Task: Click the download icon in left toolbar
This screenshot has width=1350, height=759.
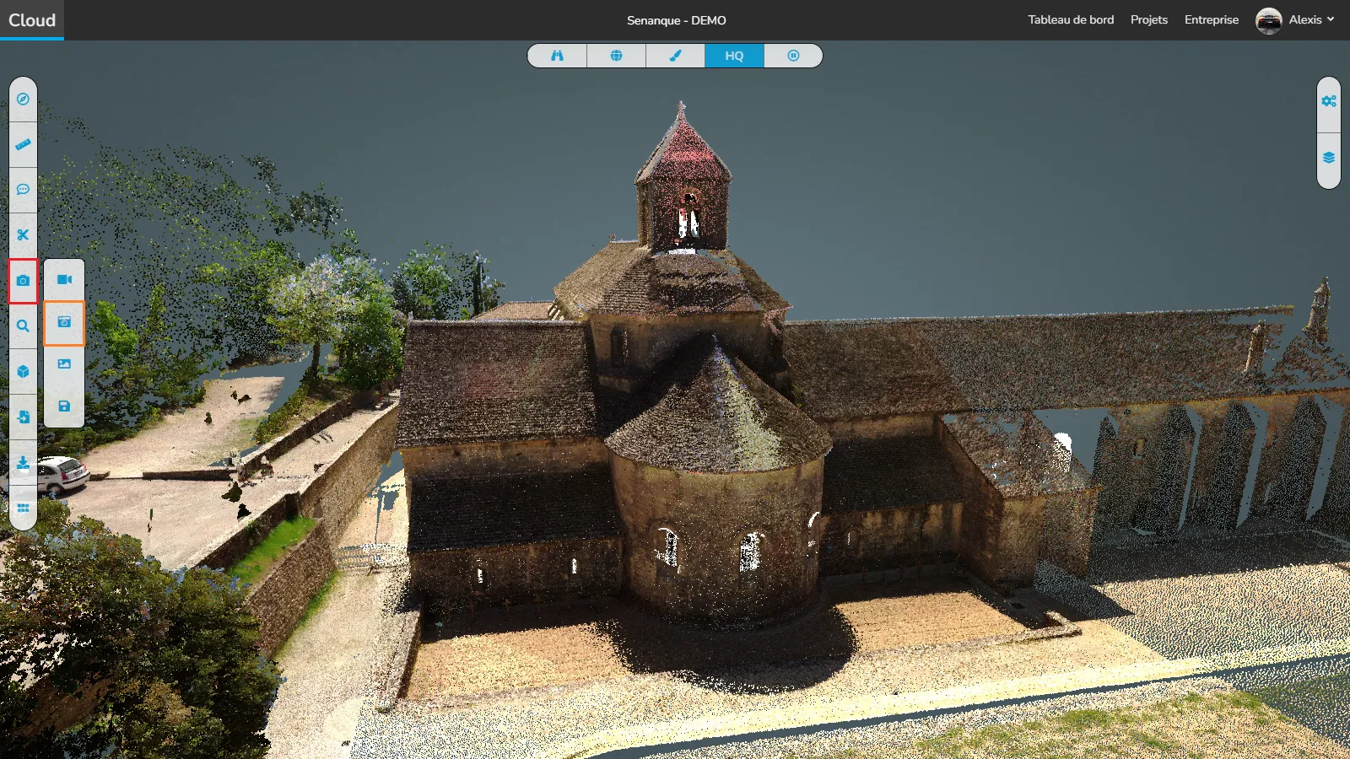Action: (23, 463)
